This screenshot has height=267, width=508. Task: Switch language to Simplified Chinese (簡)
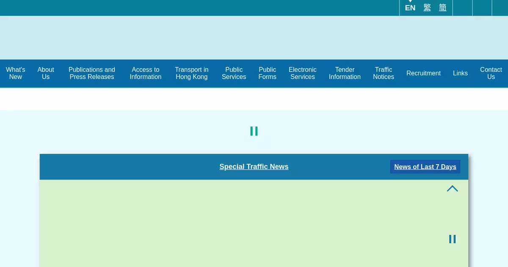coord(442,8)
